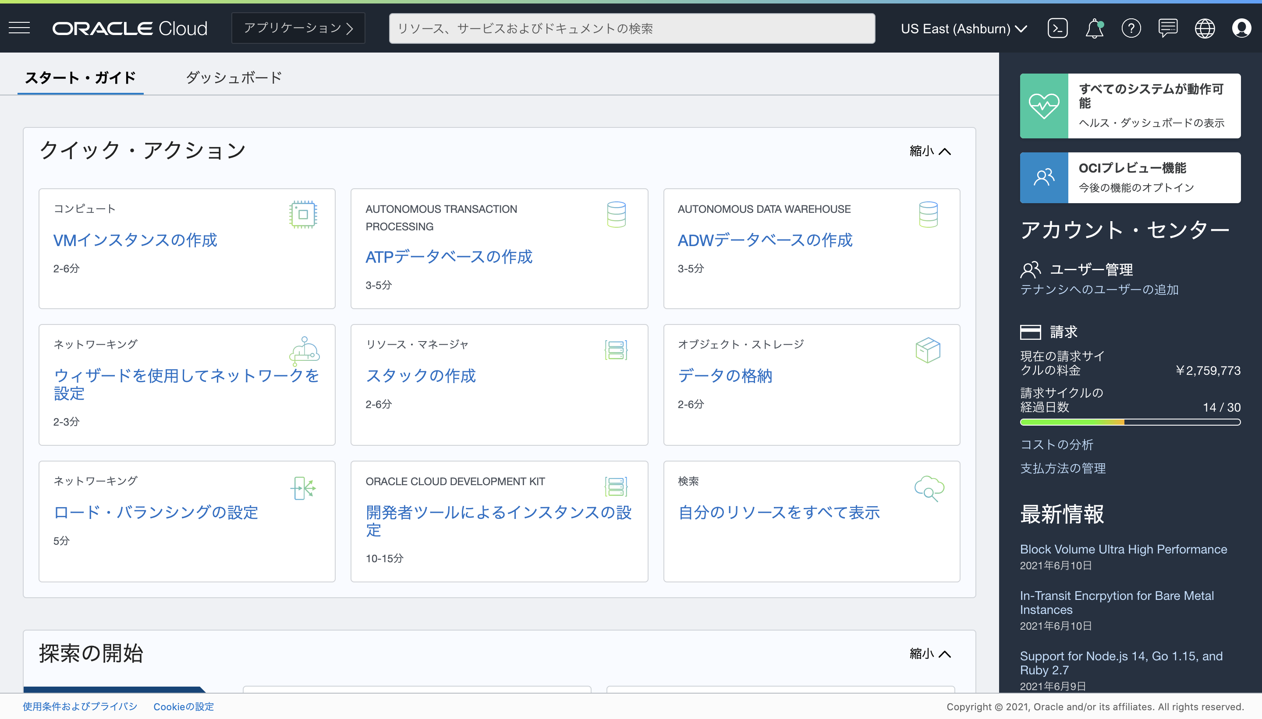Image resolution: width=1262 pixels, height=719 pixels.
Task: Click VMインスタンスの作成 link
Action: tap(135, 240)
